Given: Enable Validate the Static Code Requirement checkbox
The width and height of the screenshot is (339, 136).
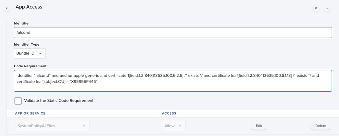Looking at the screenshot, I should click(18, 101).
